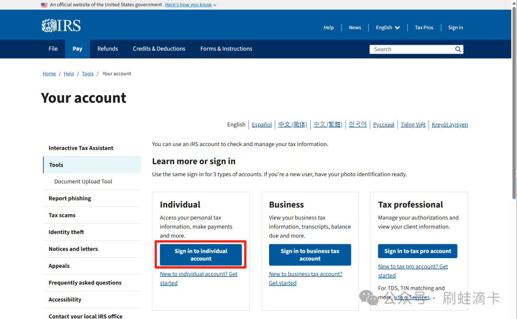Click the US flag icon
Screen dimensions: 517x319
(44, 5)
